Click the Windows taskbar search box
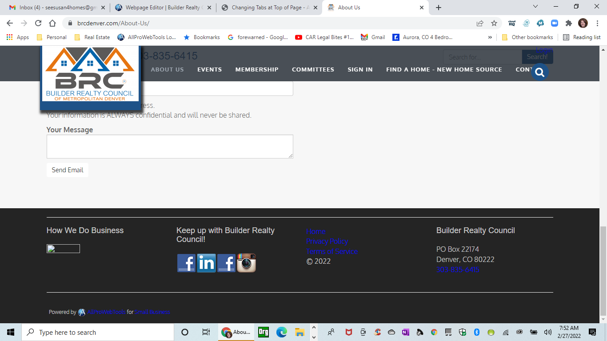Image resolution: width=607 pixels, height=341 pixels. point(98,332)
